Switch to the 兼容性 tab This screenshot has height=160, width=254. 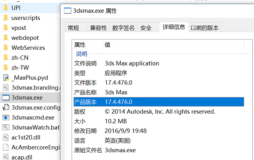tap(98, 28)
